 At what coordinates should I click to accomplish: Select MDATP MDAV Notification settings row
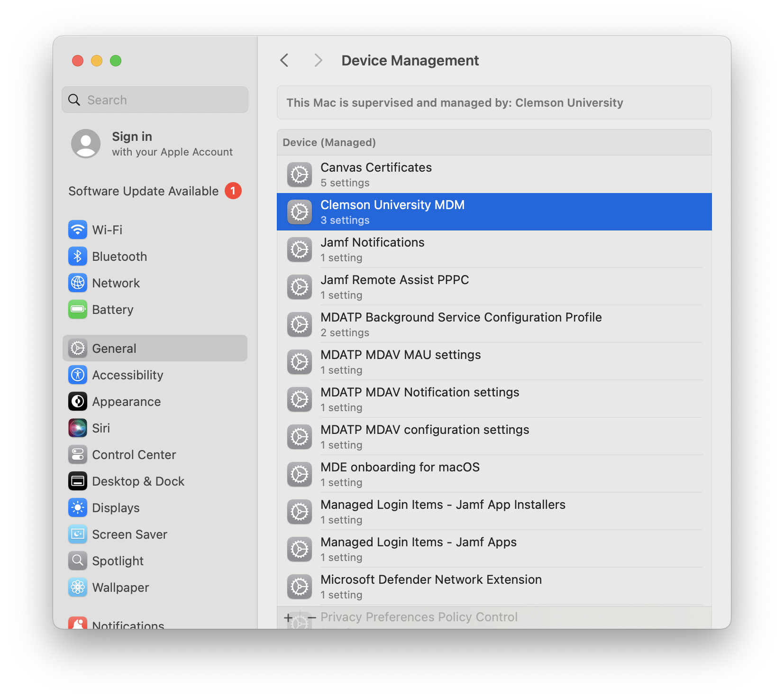click(494, 399)
